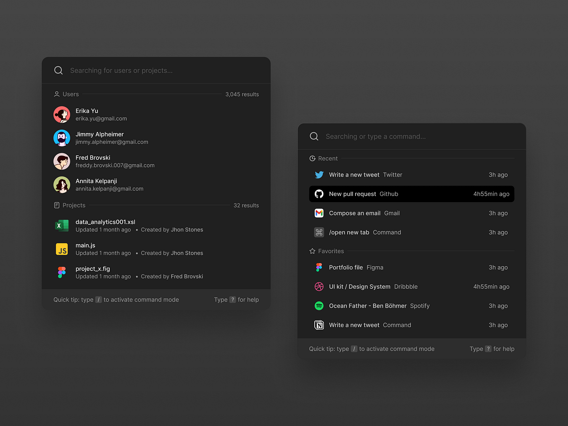Click the command key icon
The height and width of the screenshot is (426, 568).
319,232
